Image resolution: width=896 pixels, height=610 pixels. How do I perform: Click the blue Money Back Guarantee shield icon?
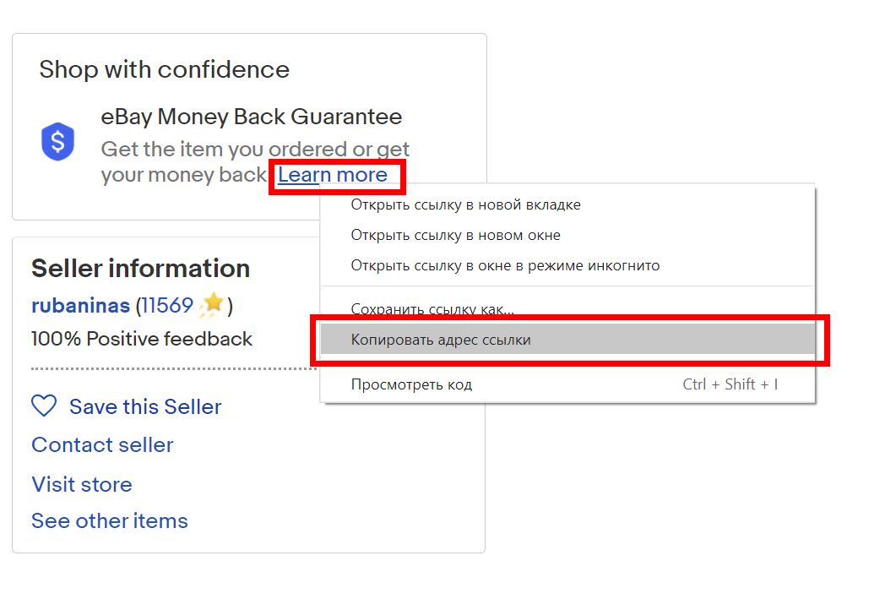(x=58, y=143)
